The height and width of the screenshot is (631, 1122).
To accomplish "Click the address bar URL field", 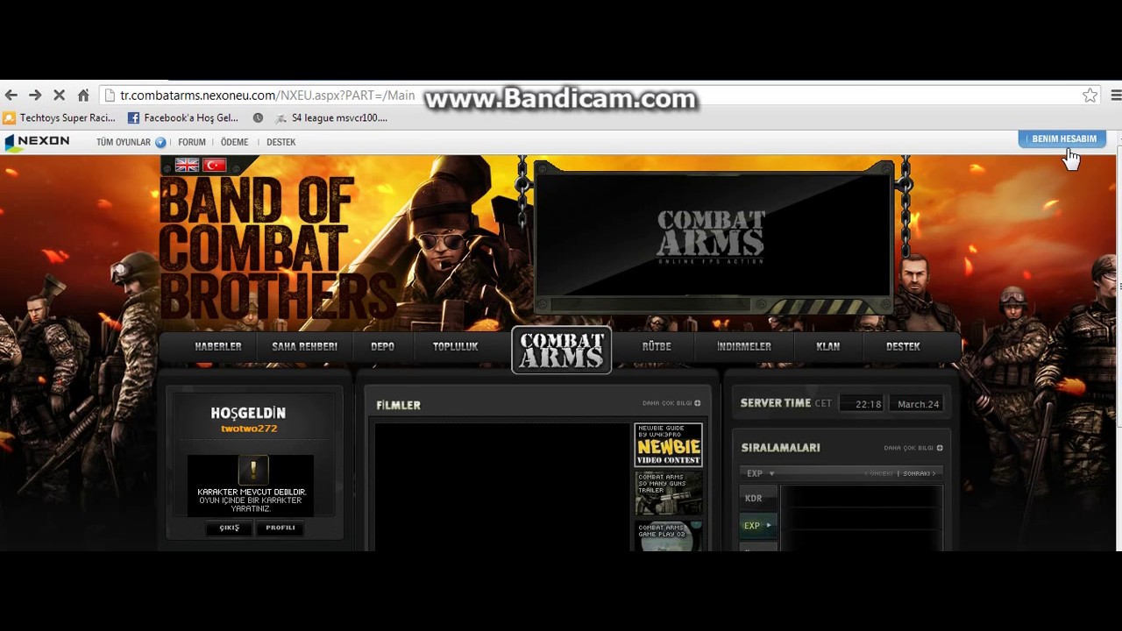I will [600, 96].
